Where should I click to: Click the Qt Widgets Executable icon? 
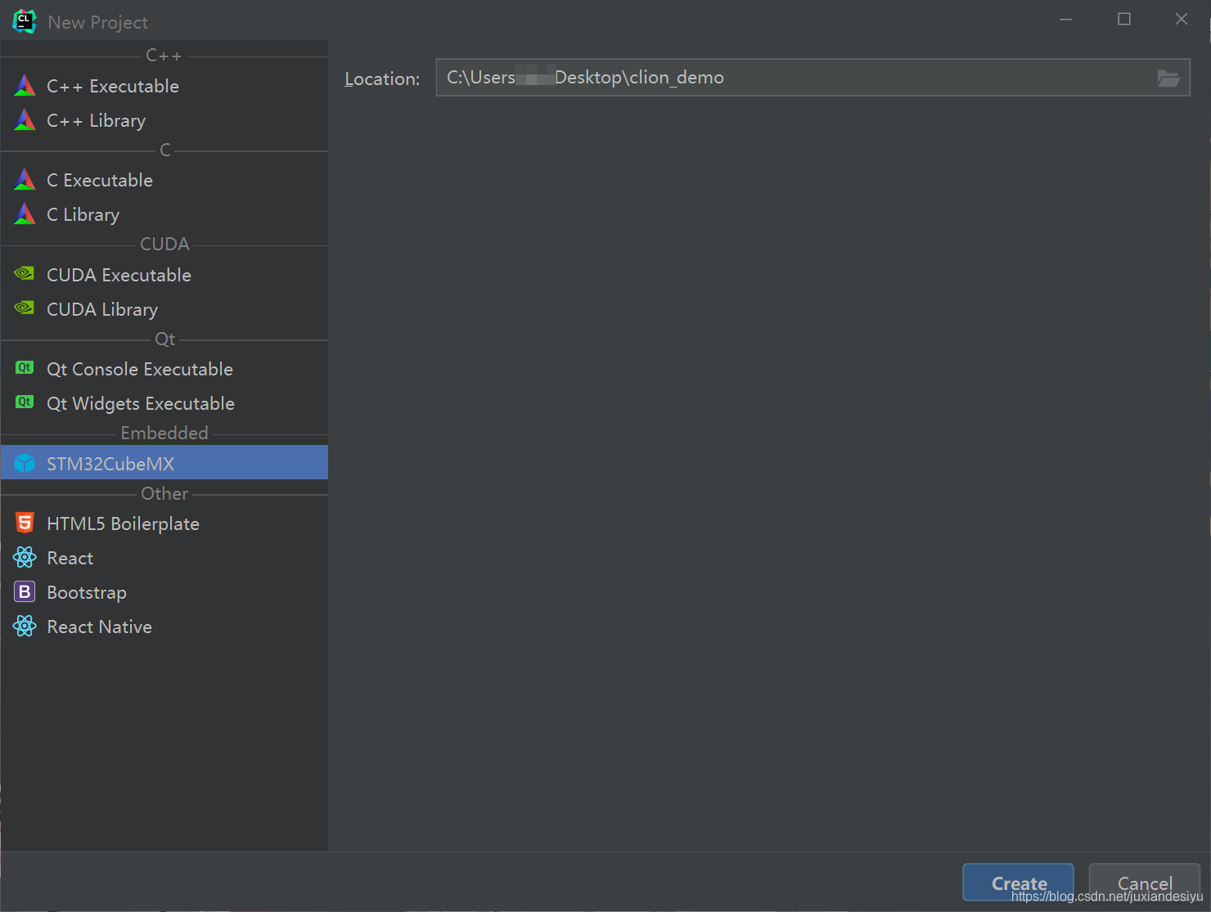[25, 402]
